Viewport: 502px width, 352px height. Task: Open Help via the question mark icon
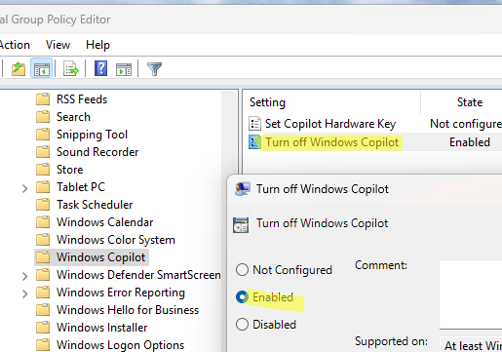pos(100,68)
